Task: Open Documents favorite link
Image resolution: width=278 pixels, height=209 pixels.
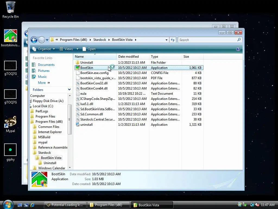Action: [46, 65]
